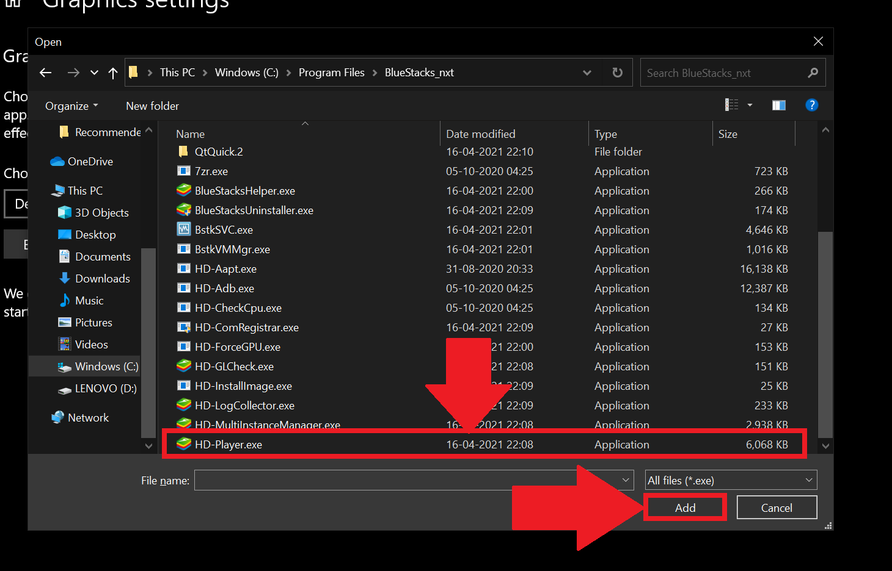Open the file type filter dropdown
This screenshot has width=892, height=571.
(x=731, y=480)
